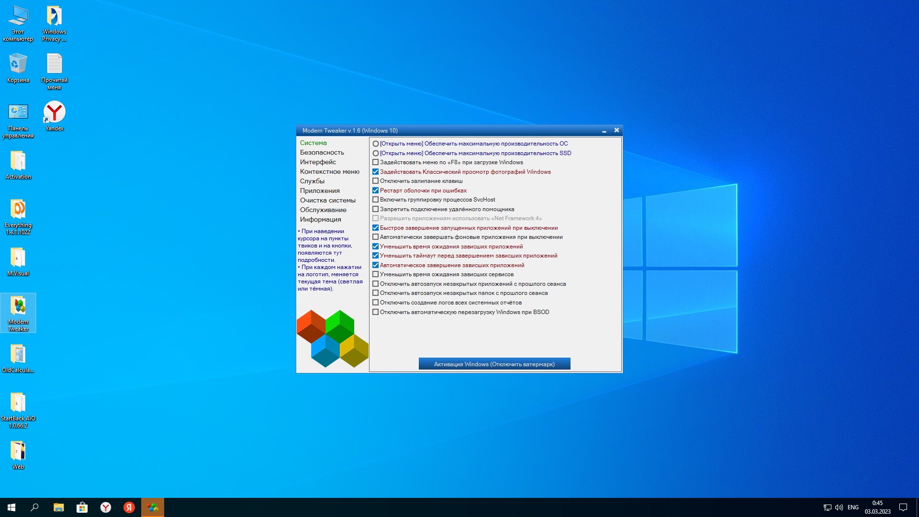This screenshot has height=517, width=919.
Task: Select maximum OS performance radio option
Action: 376,144
